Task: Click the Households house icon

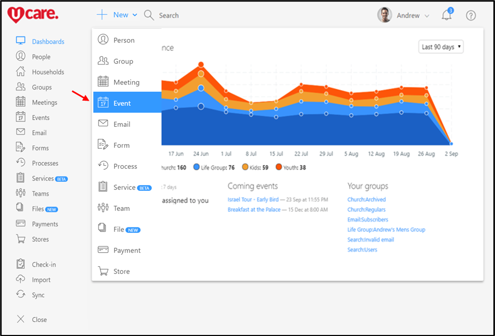Action: point(20,72)
